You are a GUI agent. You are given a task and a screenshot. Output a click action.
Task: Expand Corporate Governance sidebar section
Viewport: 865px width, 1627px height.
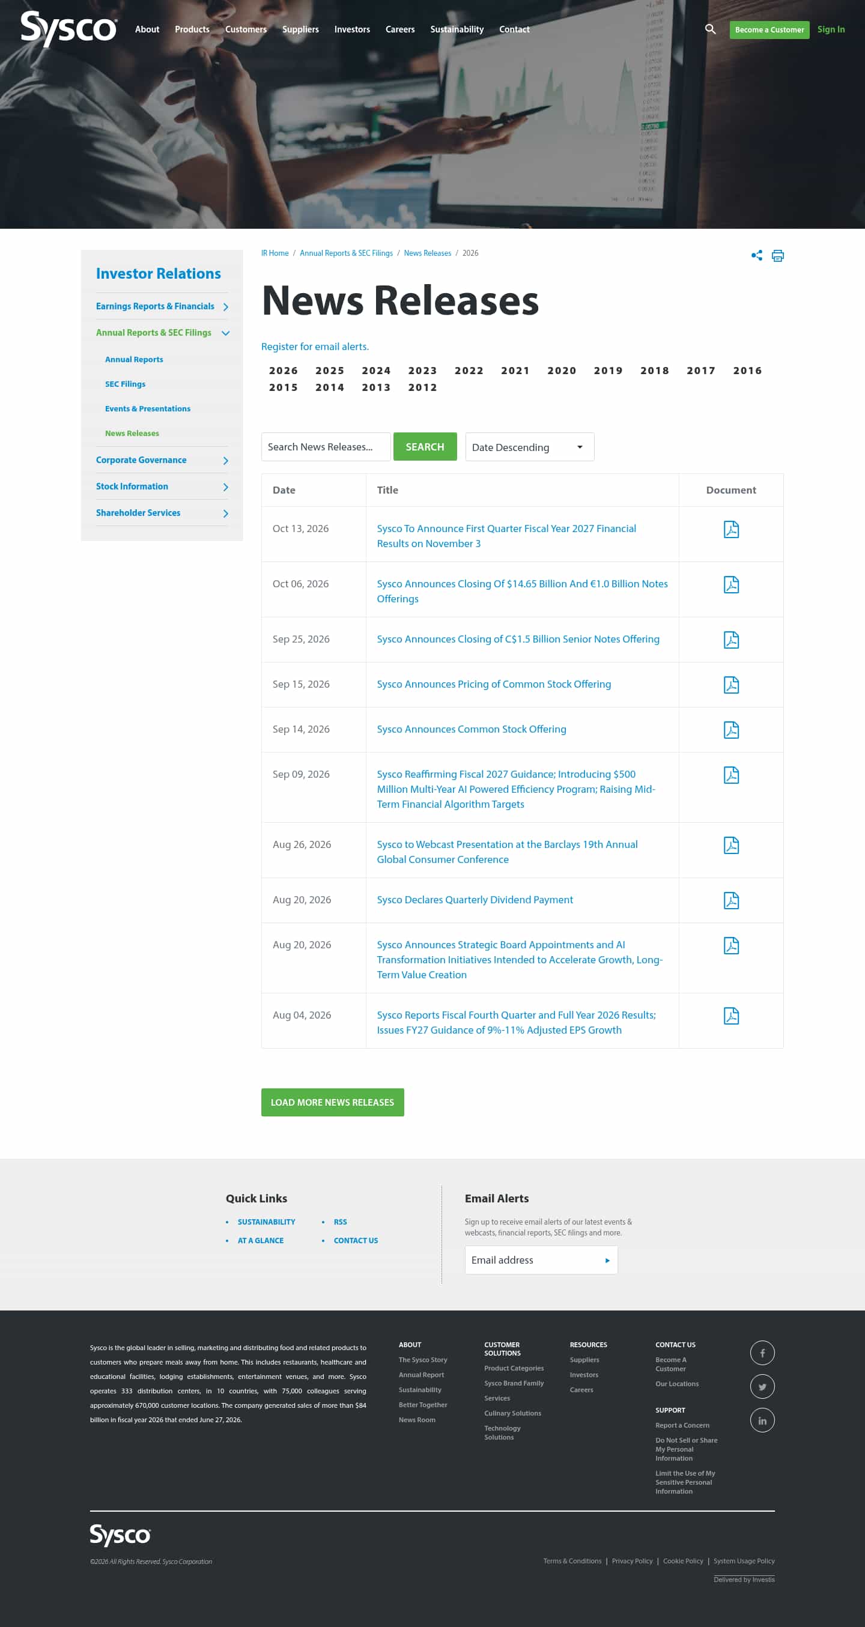pos(226,461)
